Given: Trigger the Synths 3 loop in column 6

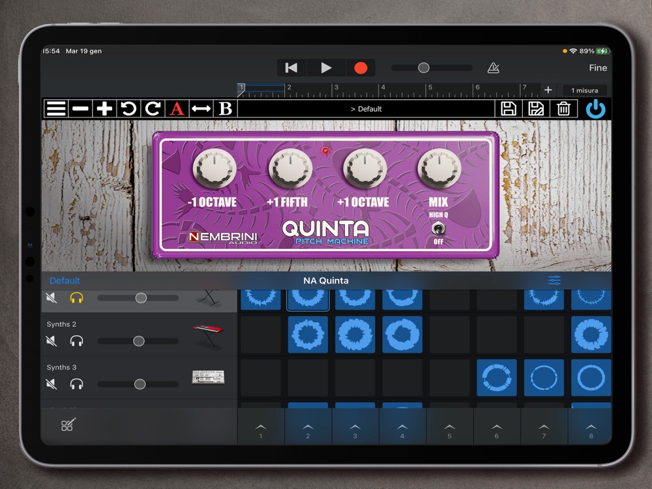Looking at the screenshot, I should click(x=496, y=378).
